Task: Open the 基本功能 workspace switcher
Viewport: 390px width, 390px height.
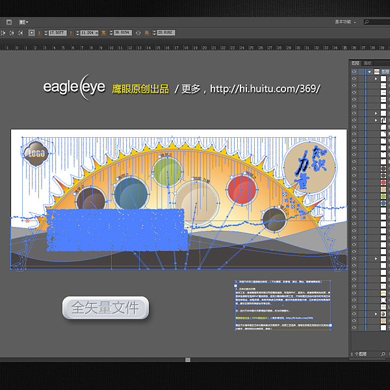Action: pos(345,22)
